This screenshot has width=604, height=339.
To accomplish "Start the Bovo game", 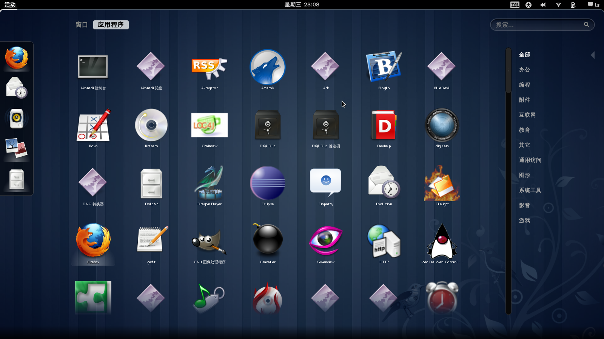I will [93, 129].
